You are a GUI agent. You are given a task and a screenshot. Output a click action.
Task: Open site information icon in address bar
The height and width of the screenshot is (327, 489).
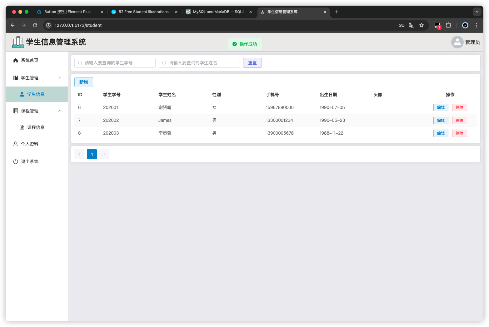[48, 25]
